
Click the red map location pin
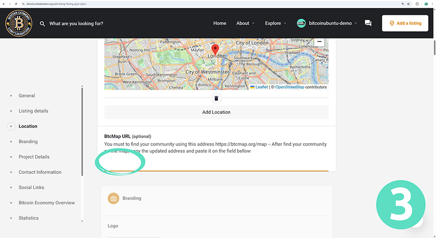[216, 49]
